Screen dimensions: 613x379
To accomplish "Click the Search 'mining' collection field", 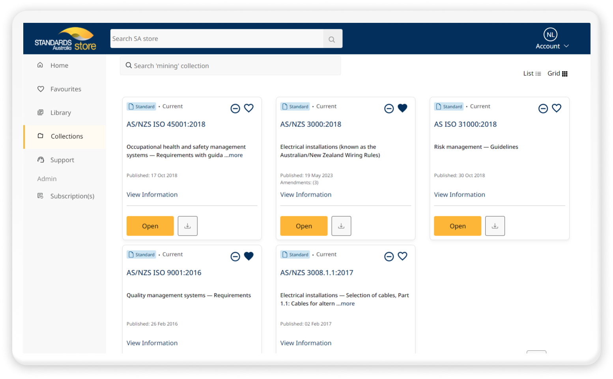I will [x=230, y=66].
